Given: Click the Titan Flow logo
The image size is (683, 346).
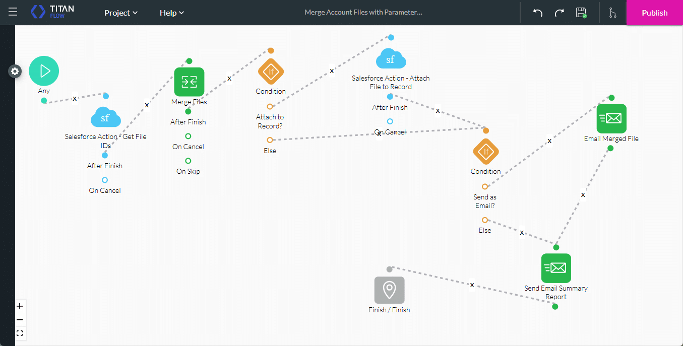Looking at the screenshot, I should click(52, 12).
